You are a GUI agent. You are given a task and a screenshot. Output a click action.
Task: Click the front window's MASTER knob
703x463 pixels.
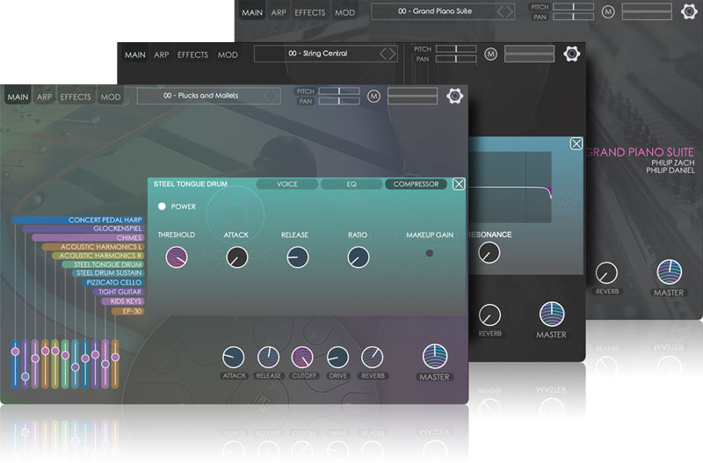[x=435, y=356]
